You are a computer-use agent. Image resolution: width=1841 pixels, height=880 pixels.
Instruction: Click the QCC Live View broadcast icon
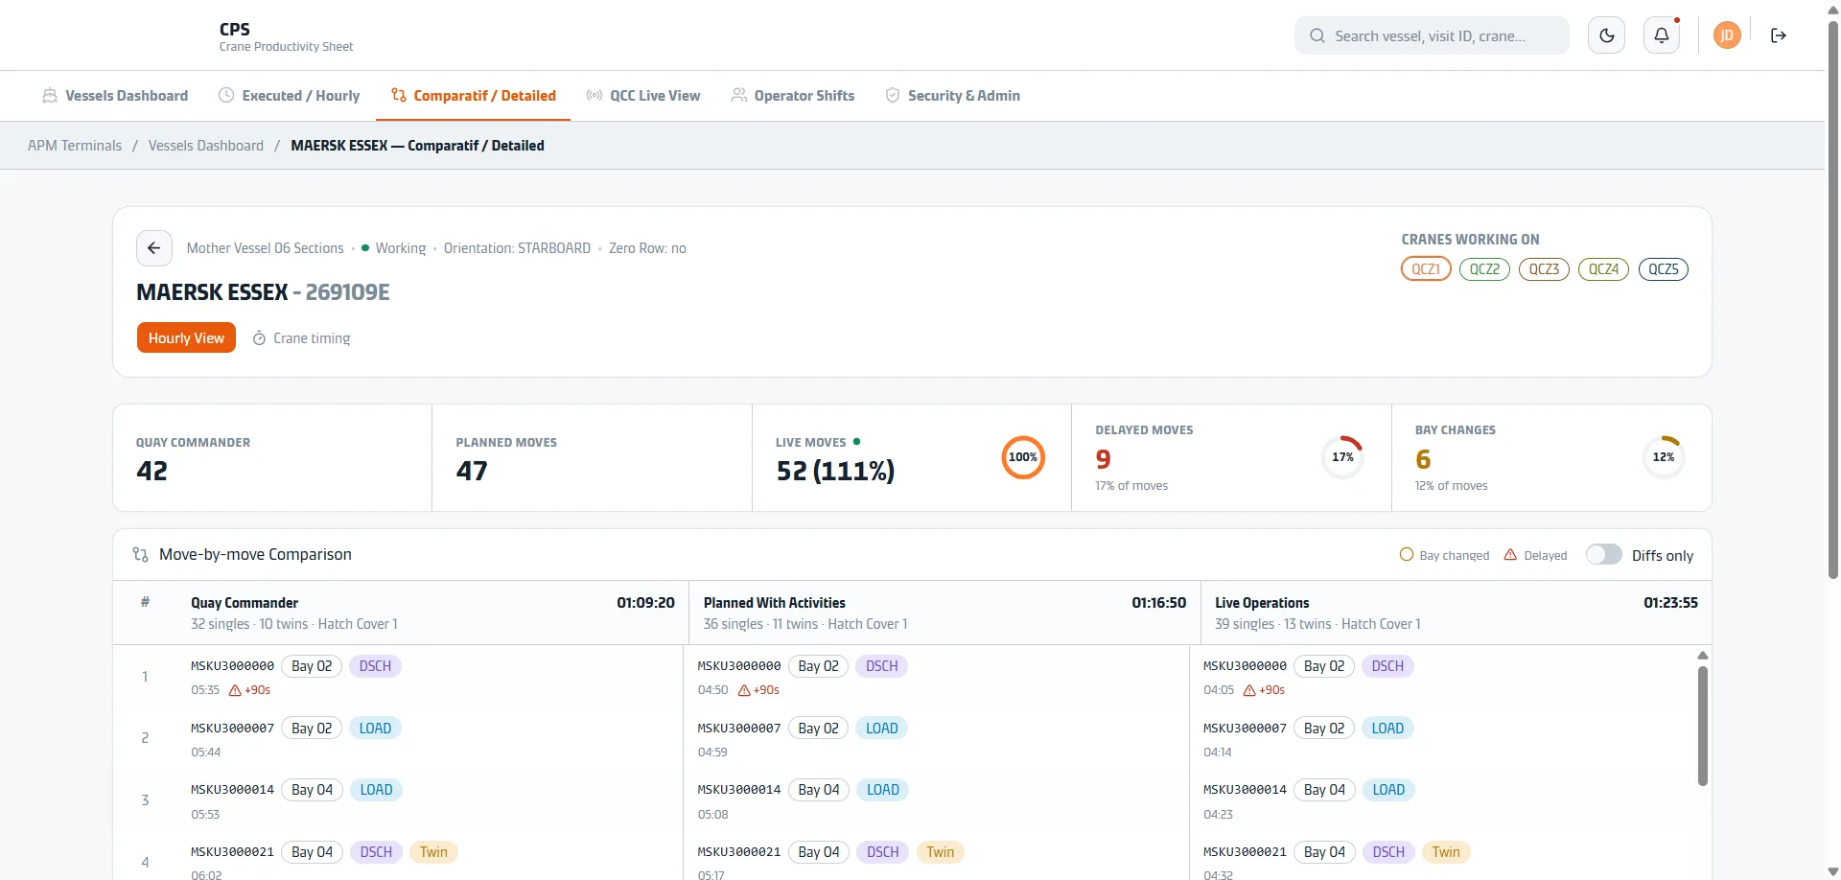click(594, 96)
